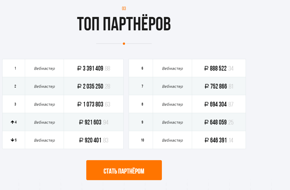Click the amount 920 401.83
This screenshot has height=190, width=290.
[94, 140]
